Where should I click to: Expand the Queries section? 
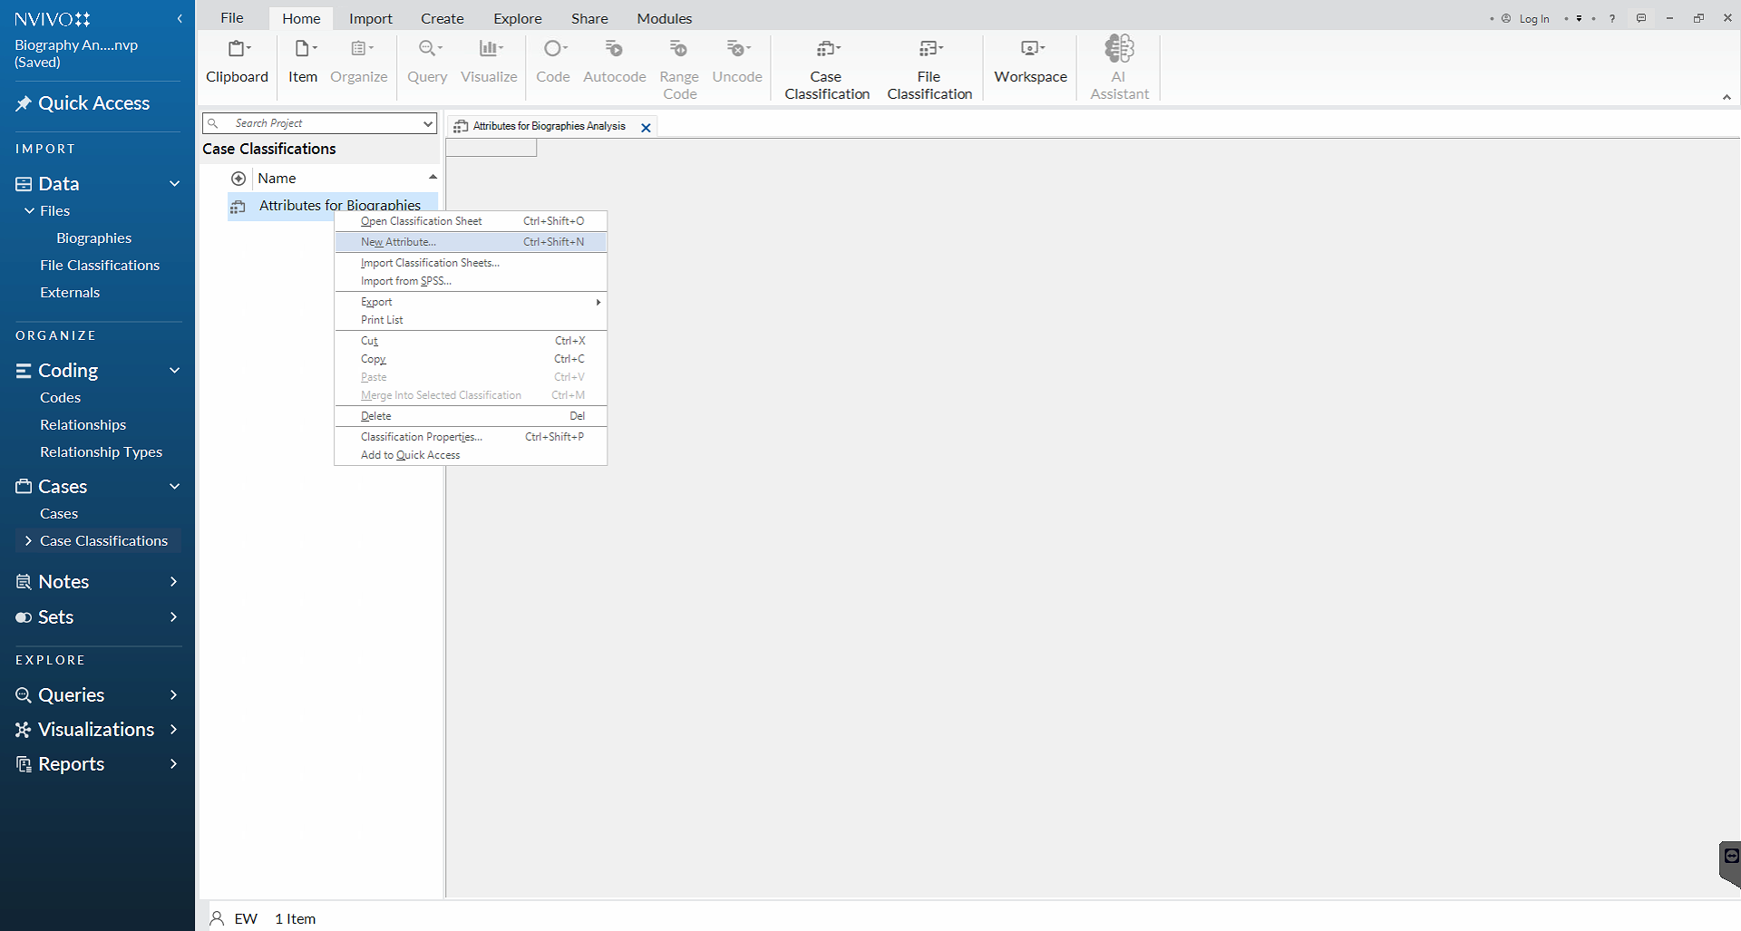tap(173, 695)
